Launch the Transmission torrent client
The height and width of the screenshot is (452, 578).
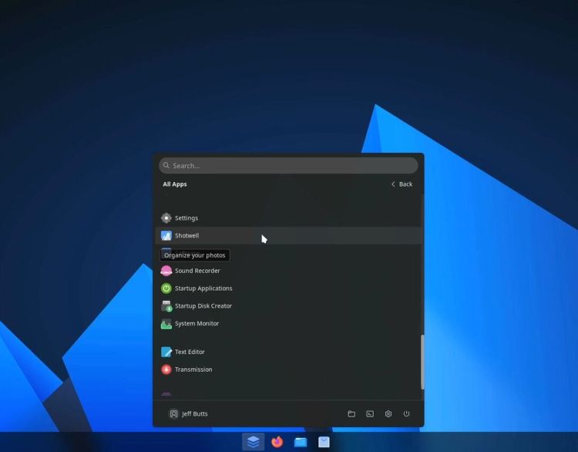[193, 369]
